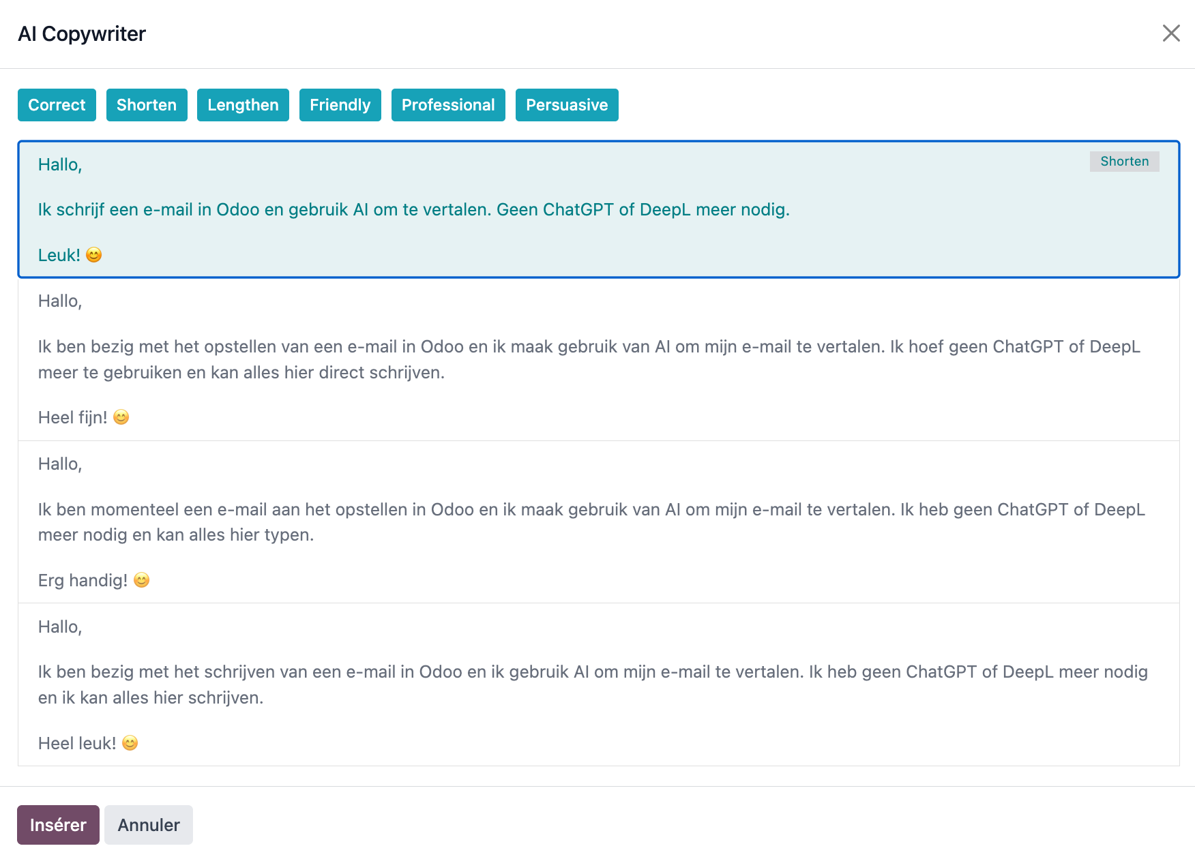Apply the Persuasive tone button
The width and height of the screenshot is (1195, 859).
pyautogui.click(x=567, y=105)
